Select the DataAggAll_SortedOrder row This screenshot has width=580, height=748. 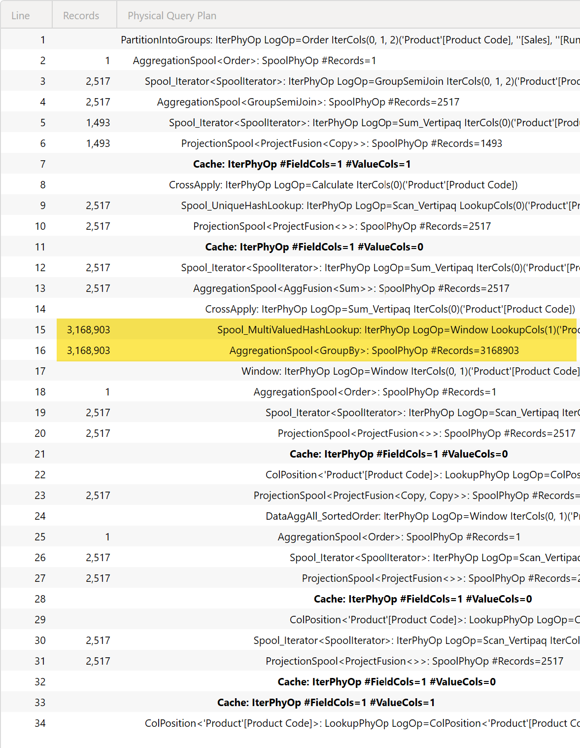422,516
